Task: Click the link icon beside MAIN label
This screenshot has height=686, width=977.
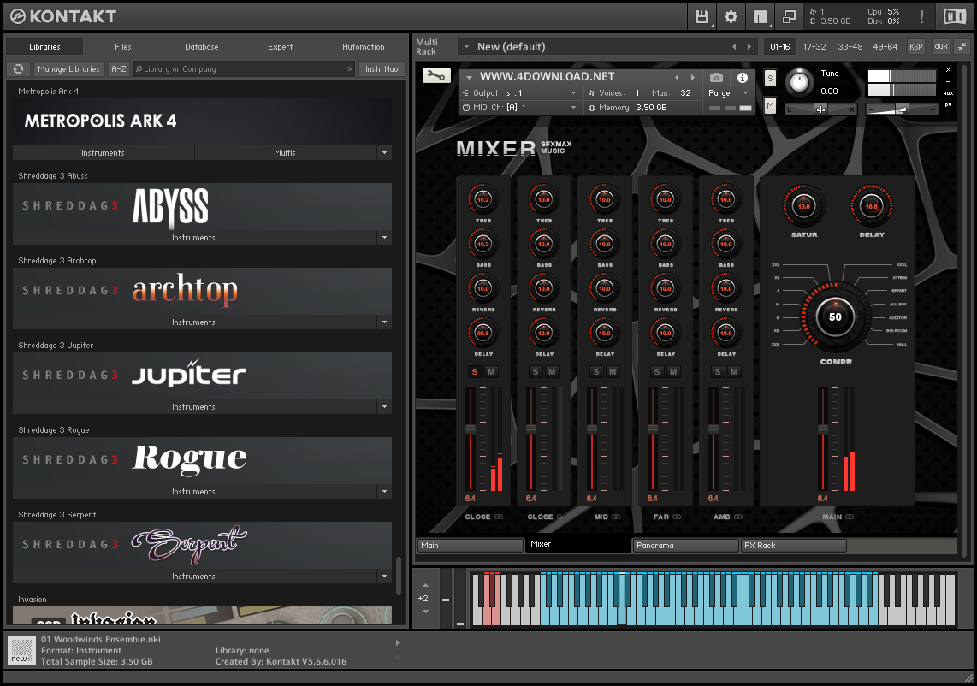Action: click(x=850, y=517)
